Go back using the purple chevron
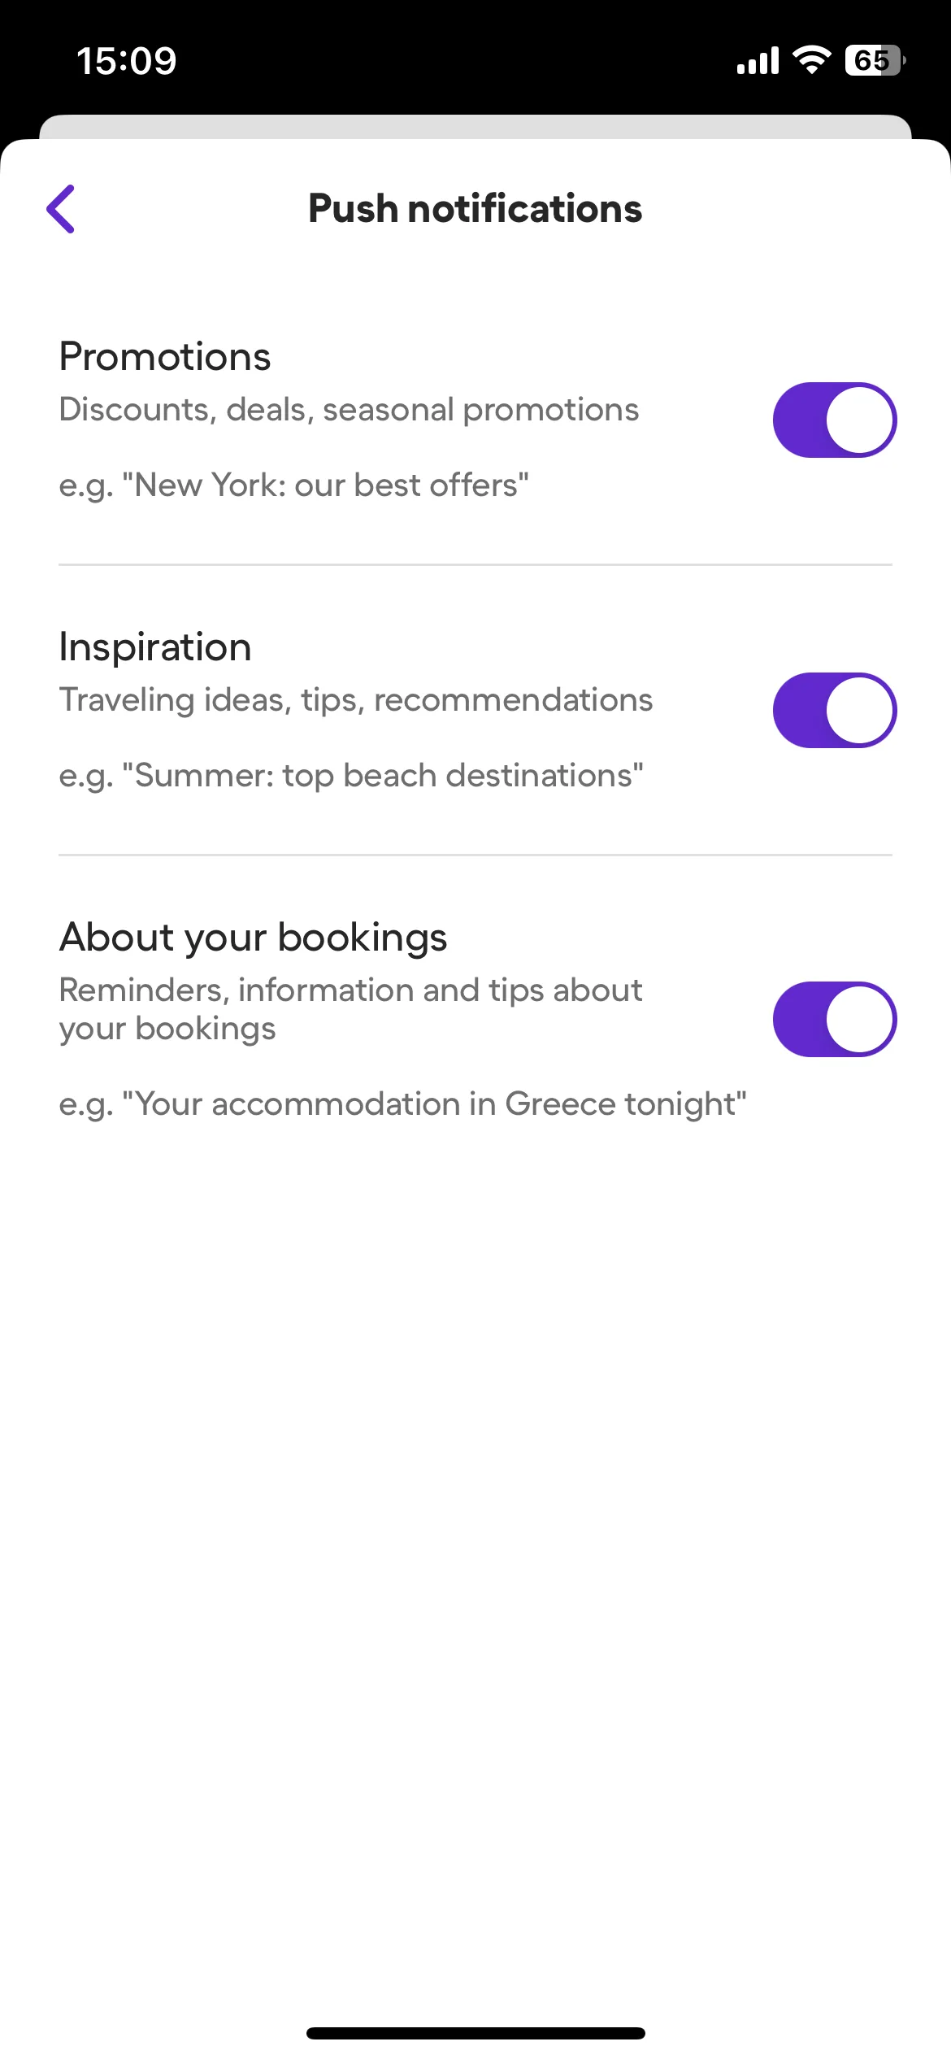The image size is (951, 2059). (61, 209)
